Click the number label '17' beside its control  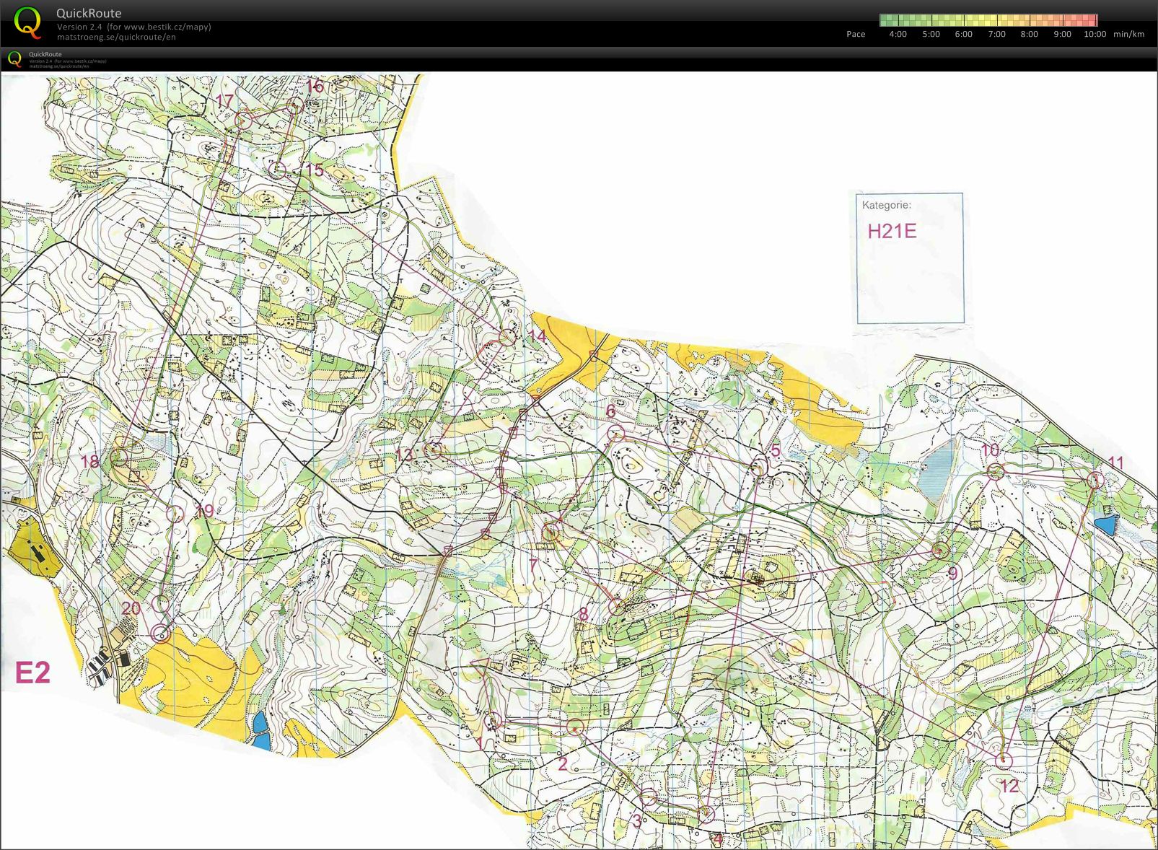[224, 100]
